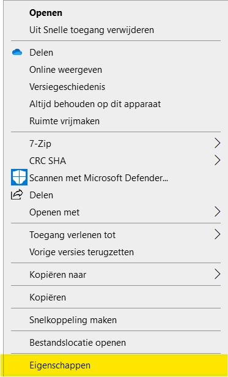Click the OneDrive cloud icon
The width and height of the screenshot is (228, 377).
(17, 52)
